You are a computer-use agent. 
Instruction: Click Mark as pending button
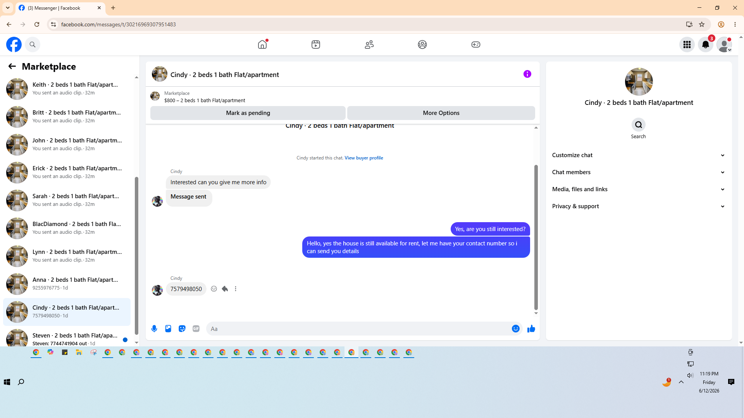click(x=248, y=113)
